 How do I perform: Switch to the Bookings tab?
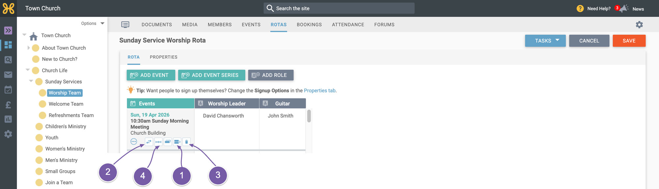[x=309, y=25]
